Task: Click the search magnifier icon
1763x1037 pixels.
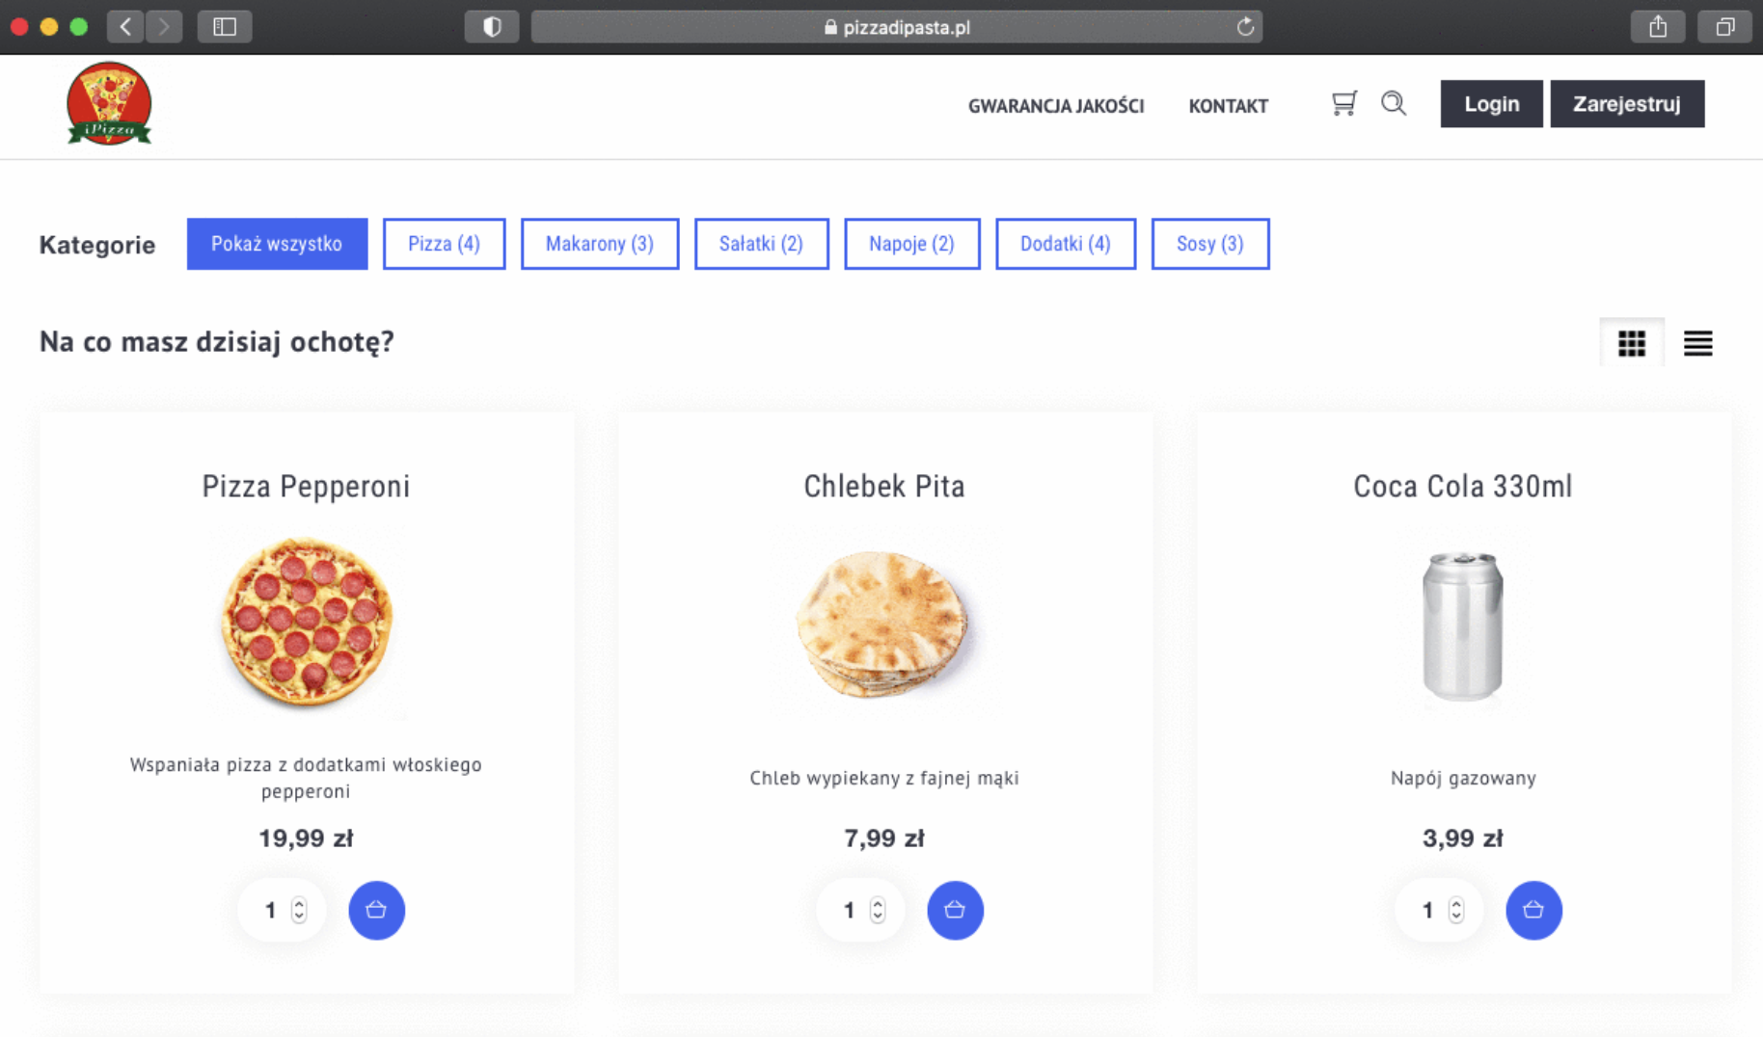Action: [x=1393, y=103]
